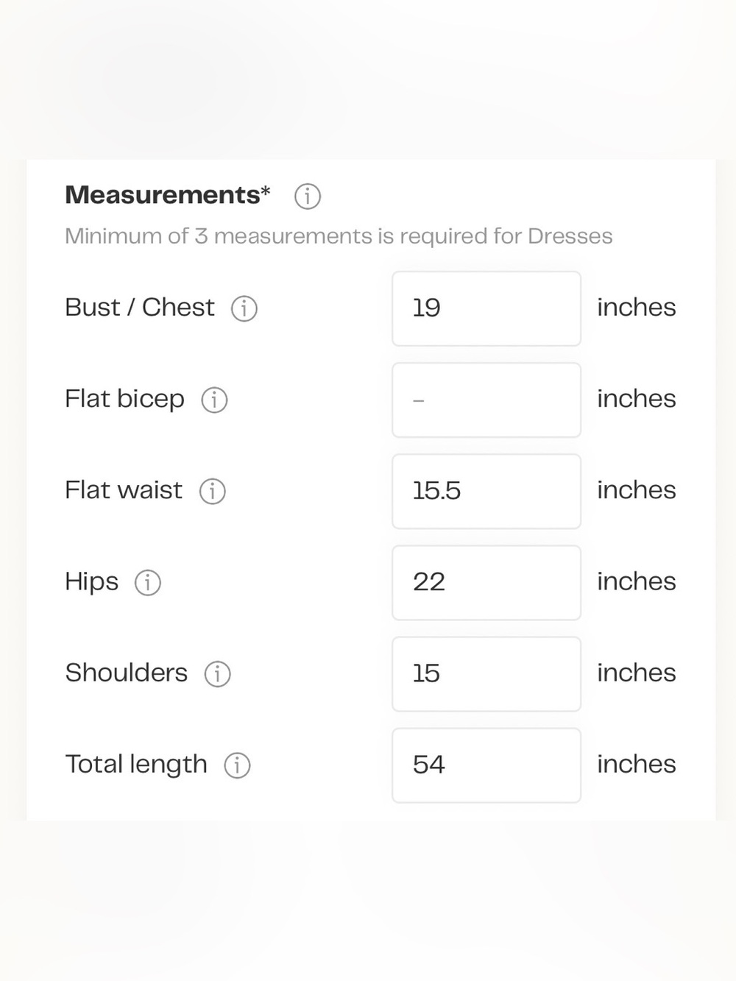Tap the info icon next to Flat waist
736x981 pixels.
(x=213, y=491)
